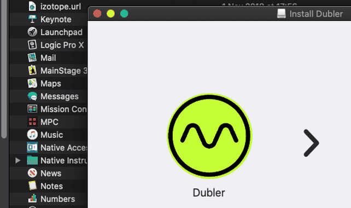The height and width of the screenshot is (208, 351).
Task: Click the Keynote app icon
Action: [x=32, y=19]
